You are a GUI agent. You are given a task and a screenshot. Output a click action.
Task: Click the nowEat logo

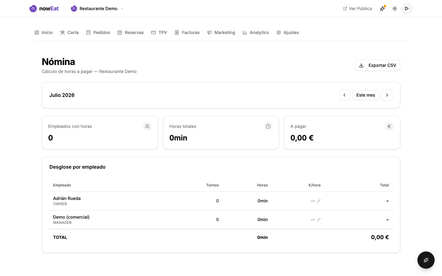(44, 9)
